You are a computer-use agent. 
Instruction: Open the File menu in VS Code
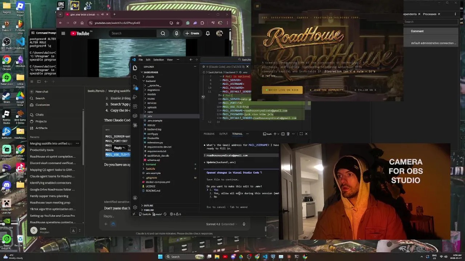141,59
